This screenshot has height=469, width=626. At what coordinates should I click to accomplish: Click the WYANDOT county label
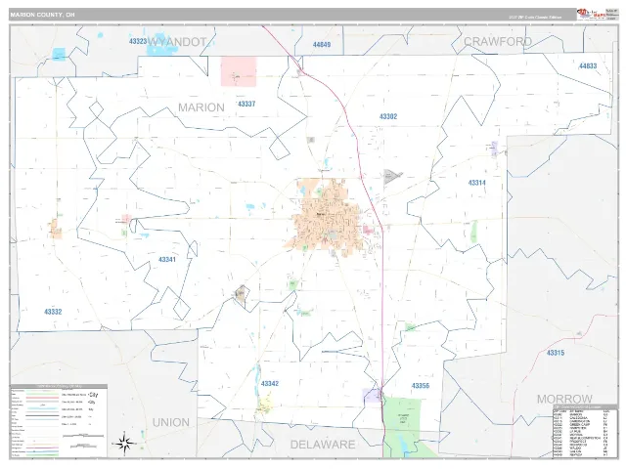177,41
